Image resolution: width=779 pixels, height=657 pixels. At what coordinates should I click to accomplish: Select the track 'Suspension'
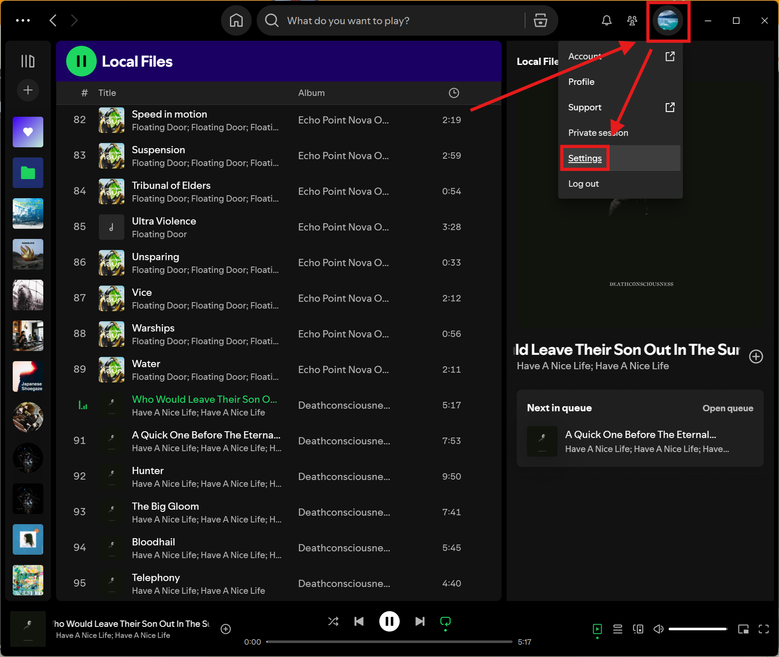pos(278,156)
